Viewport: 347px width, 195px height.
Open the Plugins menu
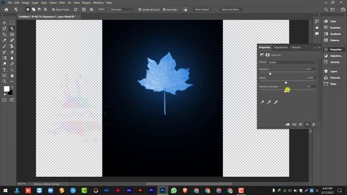[87, 3]
